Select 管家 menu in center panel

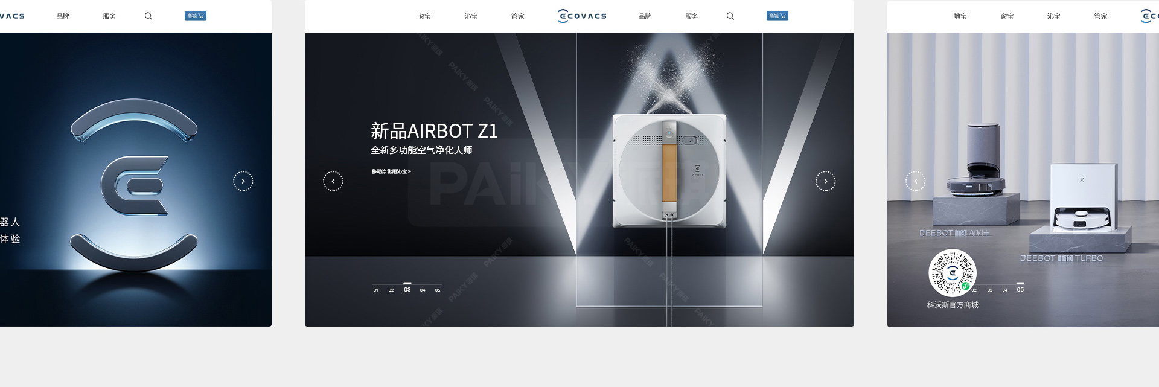tap(518, 16)
